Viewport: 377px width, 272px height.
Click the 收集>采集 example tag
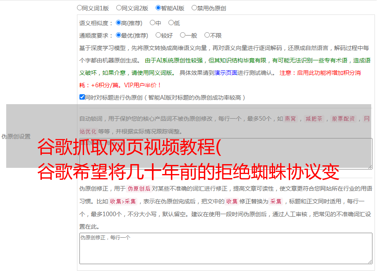123,202
